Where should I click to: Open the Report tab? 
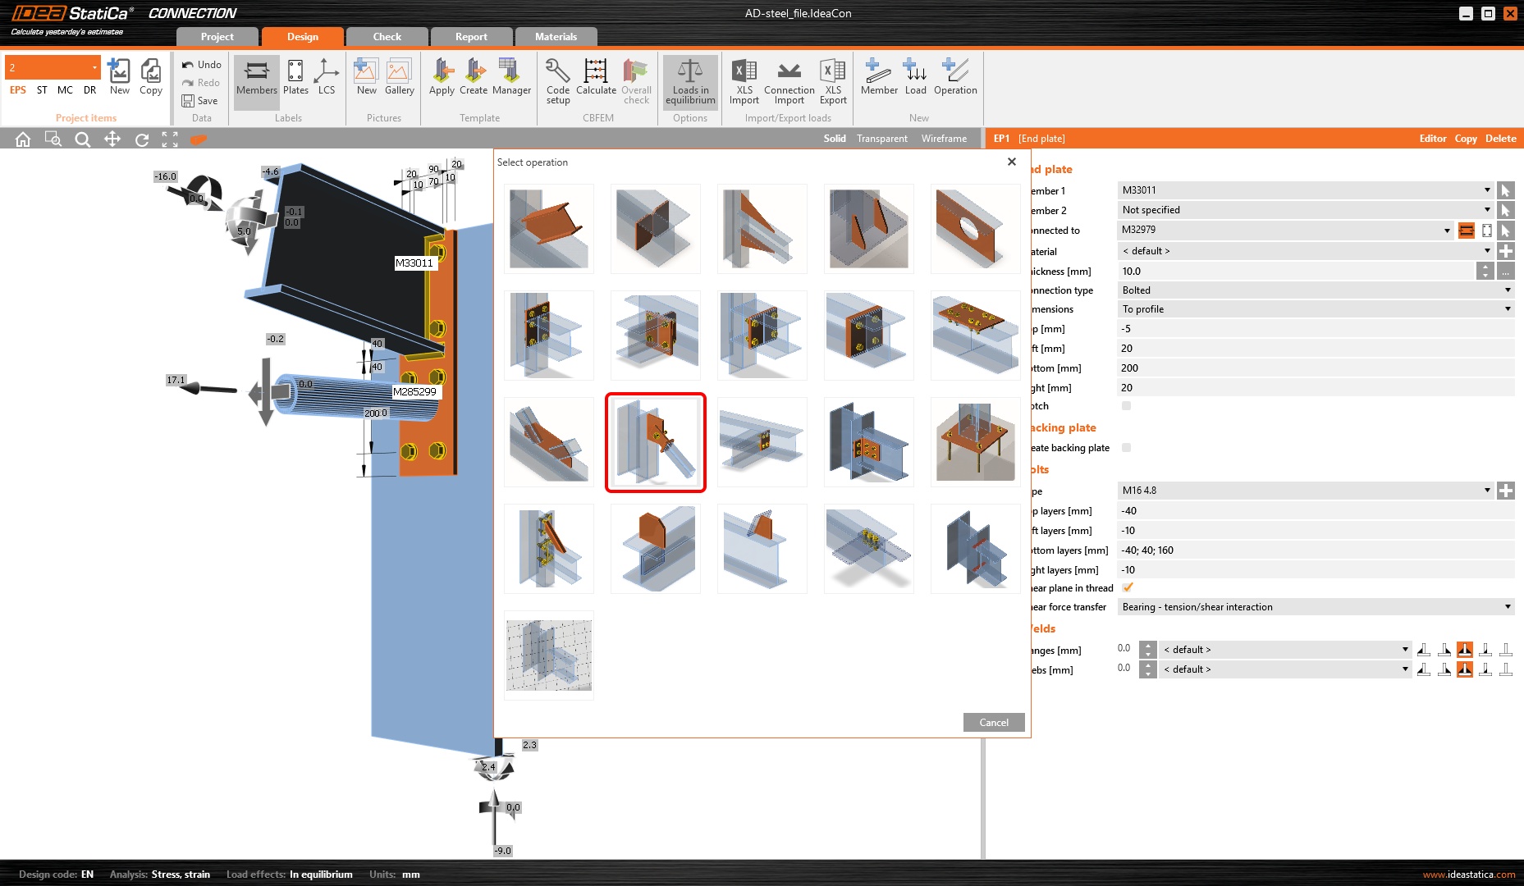pos(471,37)
